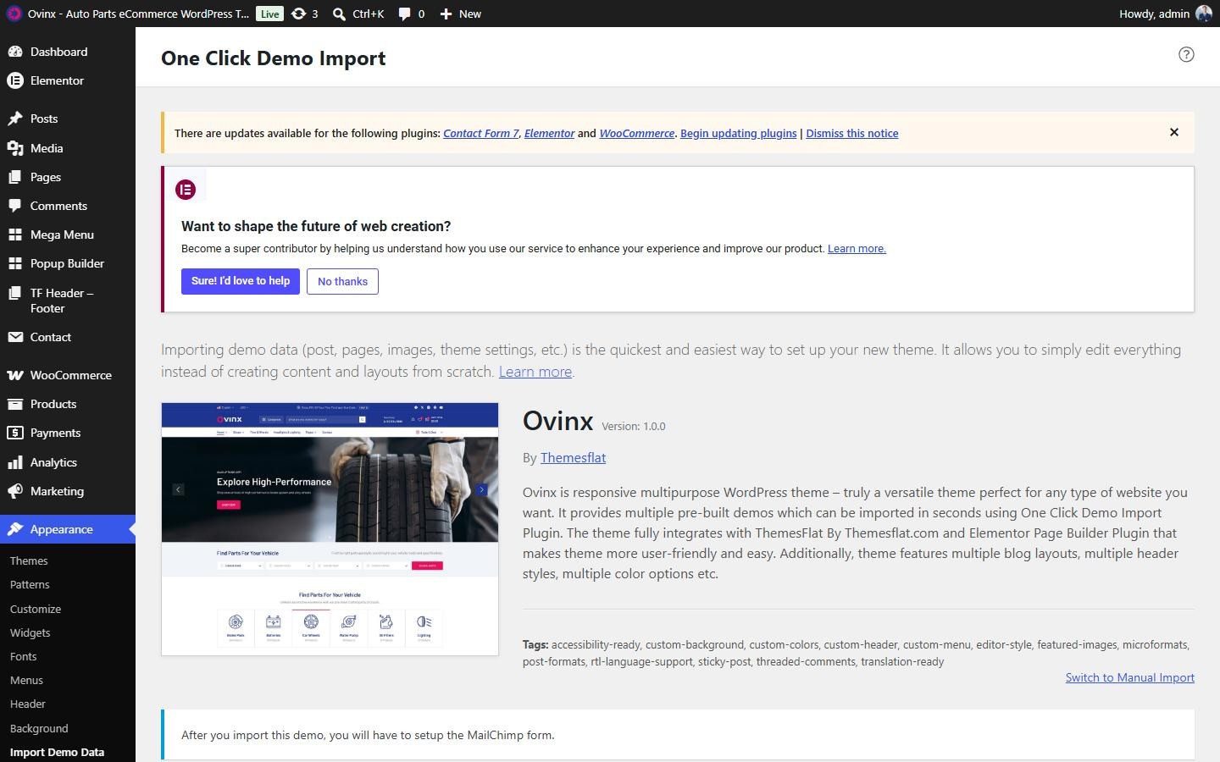Open the Elementor Learn more link

pyautogui.click(x=857, y=248)
